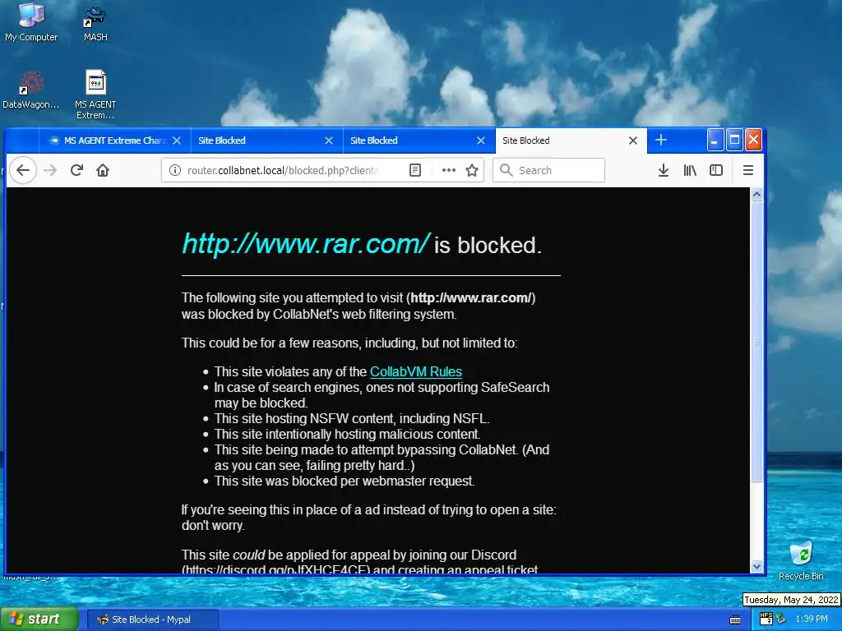
Task: Click the keyboard icon in system tray
Action: click(735, 619)
